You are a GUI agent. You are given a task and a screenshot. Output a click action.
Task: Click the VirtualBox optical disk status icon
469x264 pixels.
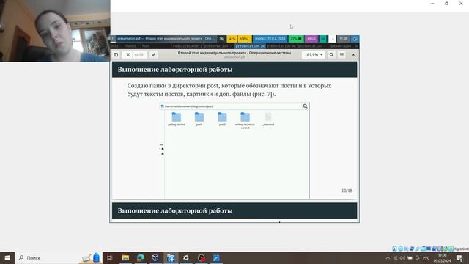(400, 249)
